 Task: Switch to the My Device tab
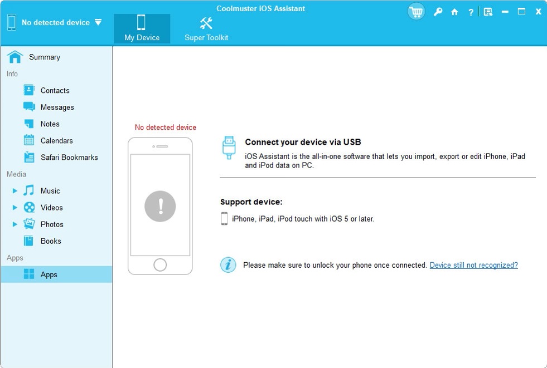pos(142,28)
